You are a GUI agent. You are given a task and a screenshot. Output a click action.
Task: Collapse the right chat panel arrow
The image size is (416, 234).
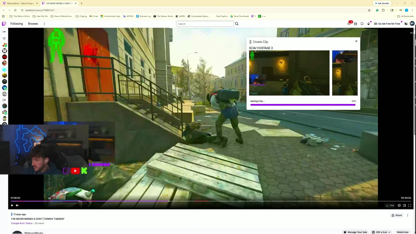click(x=411, y=33)
